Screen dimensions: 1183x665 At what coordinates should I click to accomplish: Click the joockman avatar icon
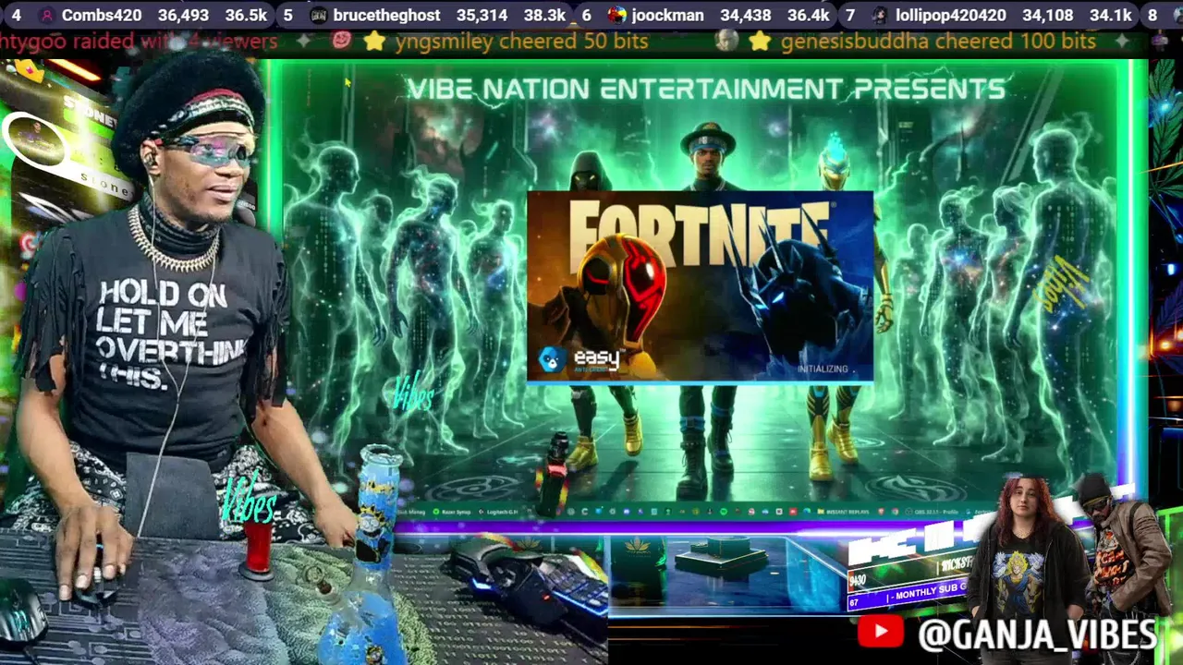click(616, 16)
